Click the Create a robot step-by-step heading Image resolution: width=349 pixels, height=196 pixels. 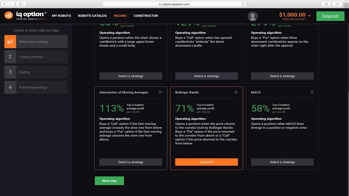click(x=36, y=30)
